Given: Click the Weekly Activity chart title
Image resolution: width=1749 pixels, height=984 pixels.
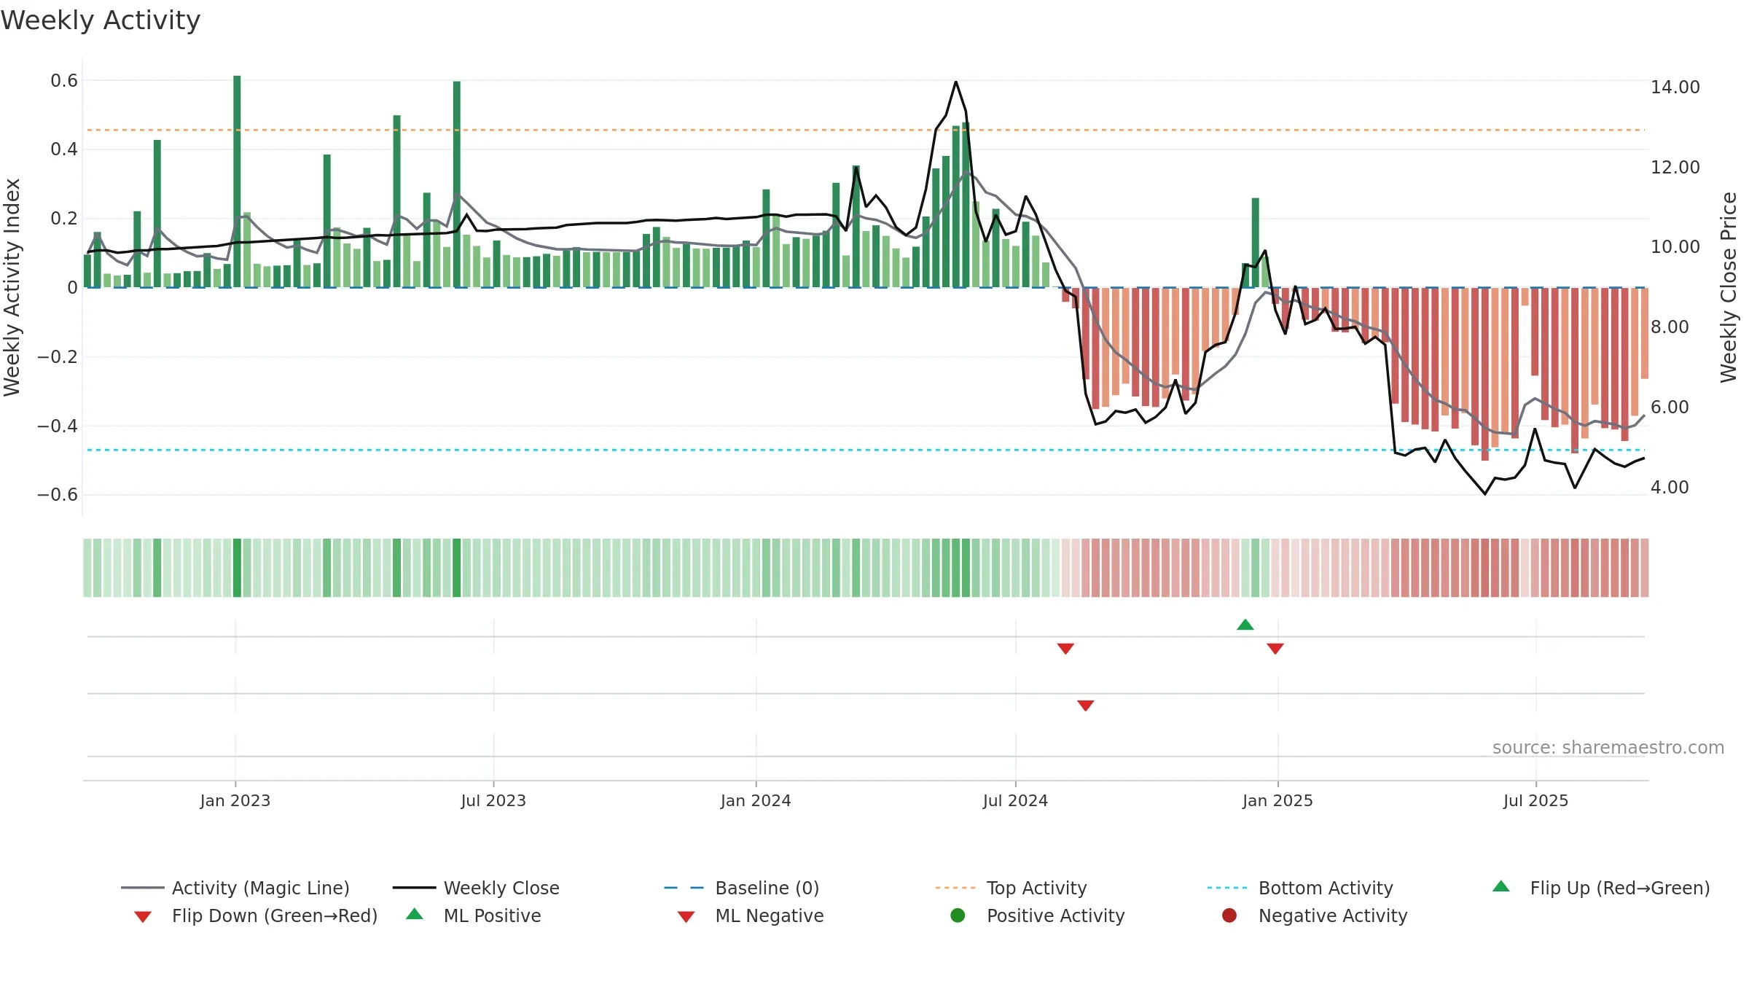Looking at the screenshot, I should pyautogui.click(x=101, y=20).
